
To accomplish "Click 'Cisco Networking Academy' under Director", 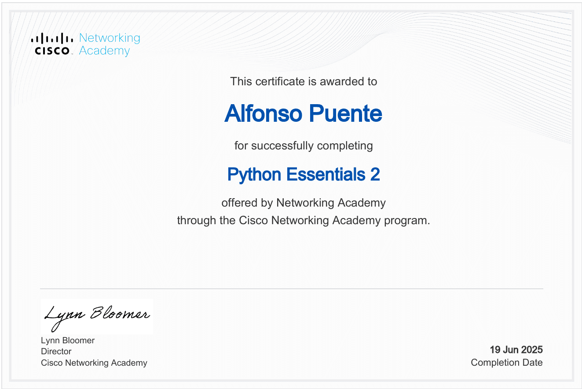I will [x=94, y=363].
